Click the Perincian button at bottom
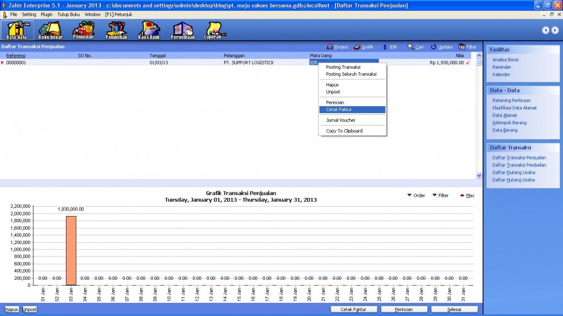Image resolution: width=563 pixels, height=316 pixels. pos(404,309)
